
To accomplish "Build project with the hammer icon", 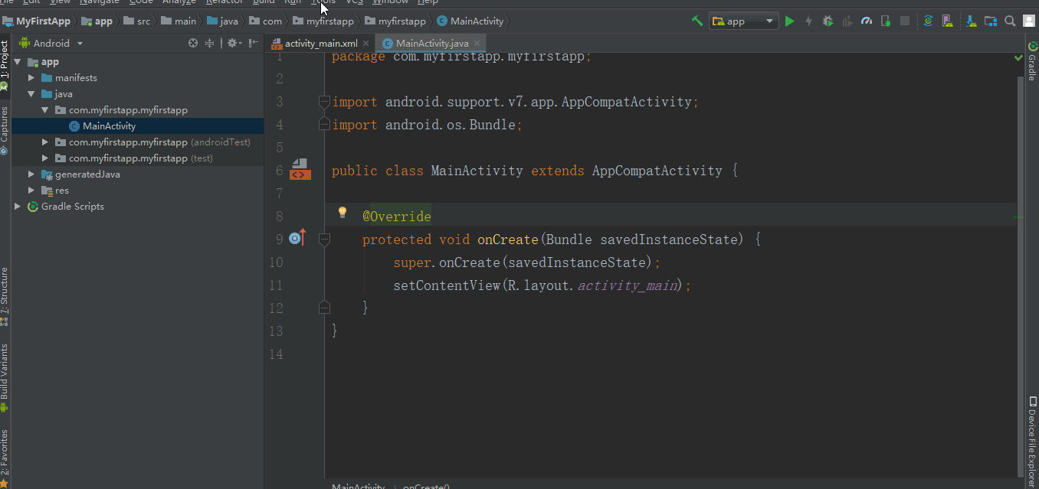I will 696,21.
